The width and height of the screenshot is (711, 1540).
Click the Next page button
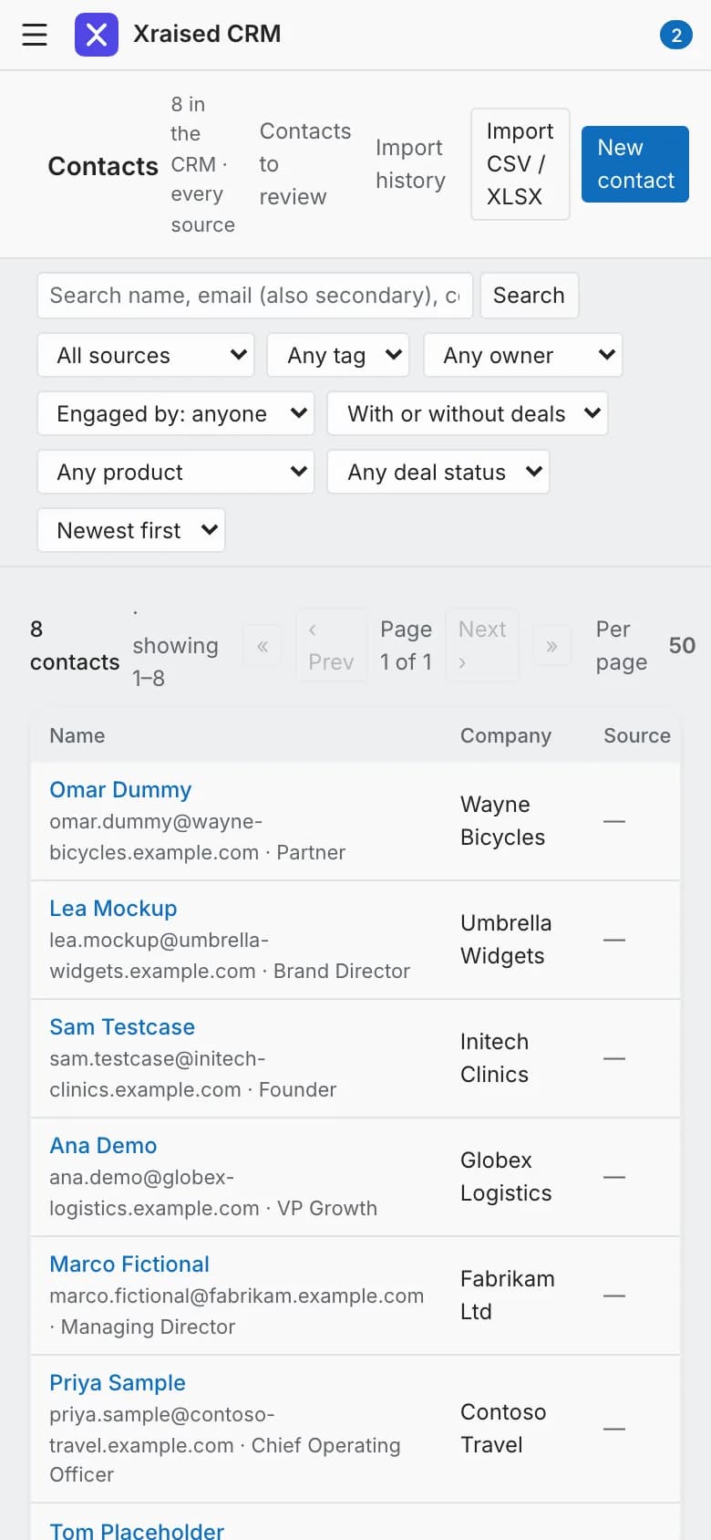[x=482, y=645]
